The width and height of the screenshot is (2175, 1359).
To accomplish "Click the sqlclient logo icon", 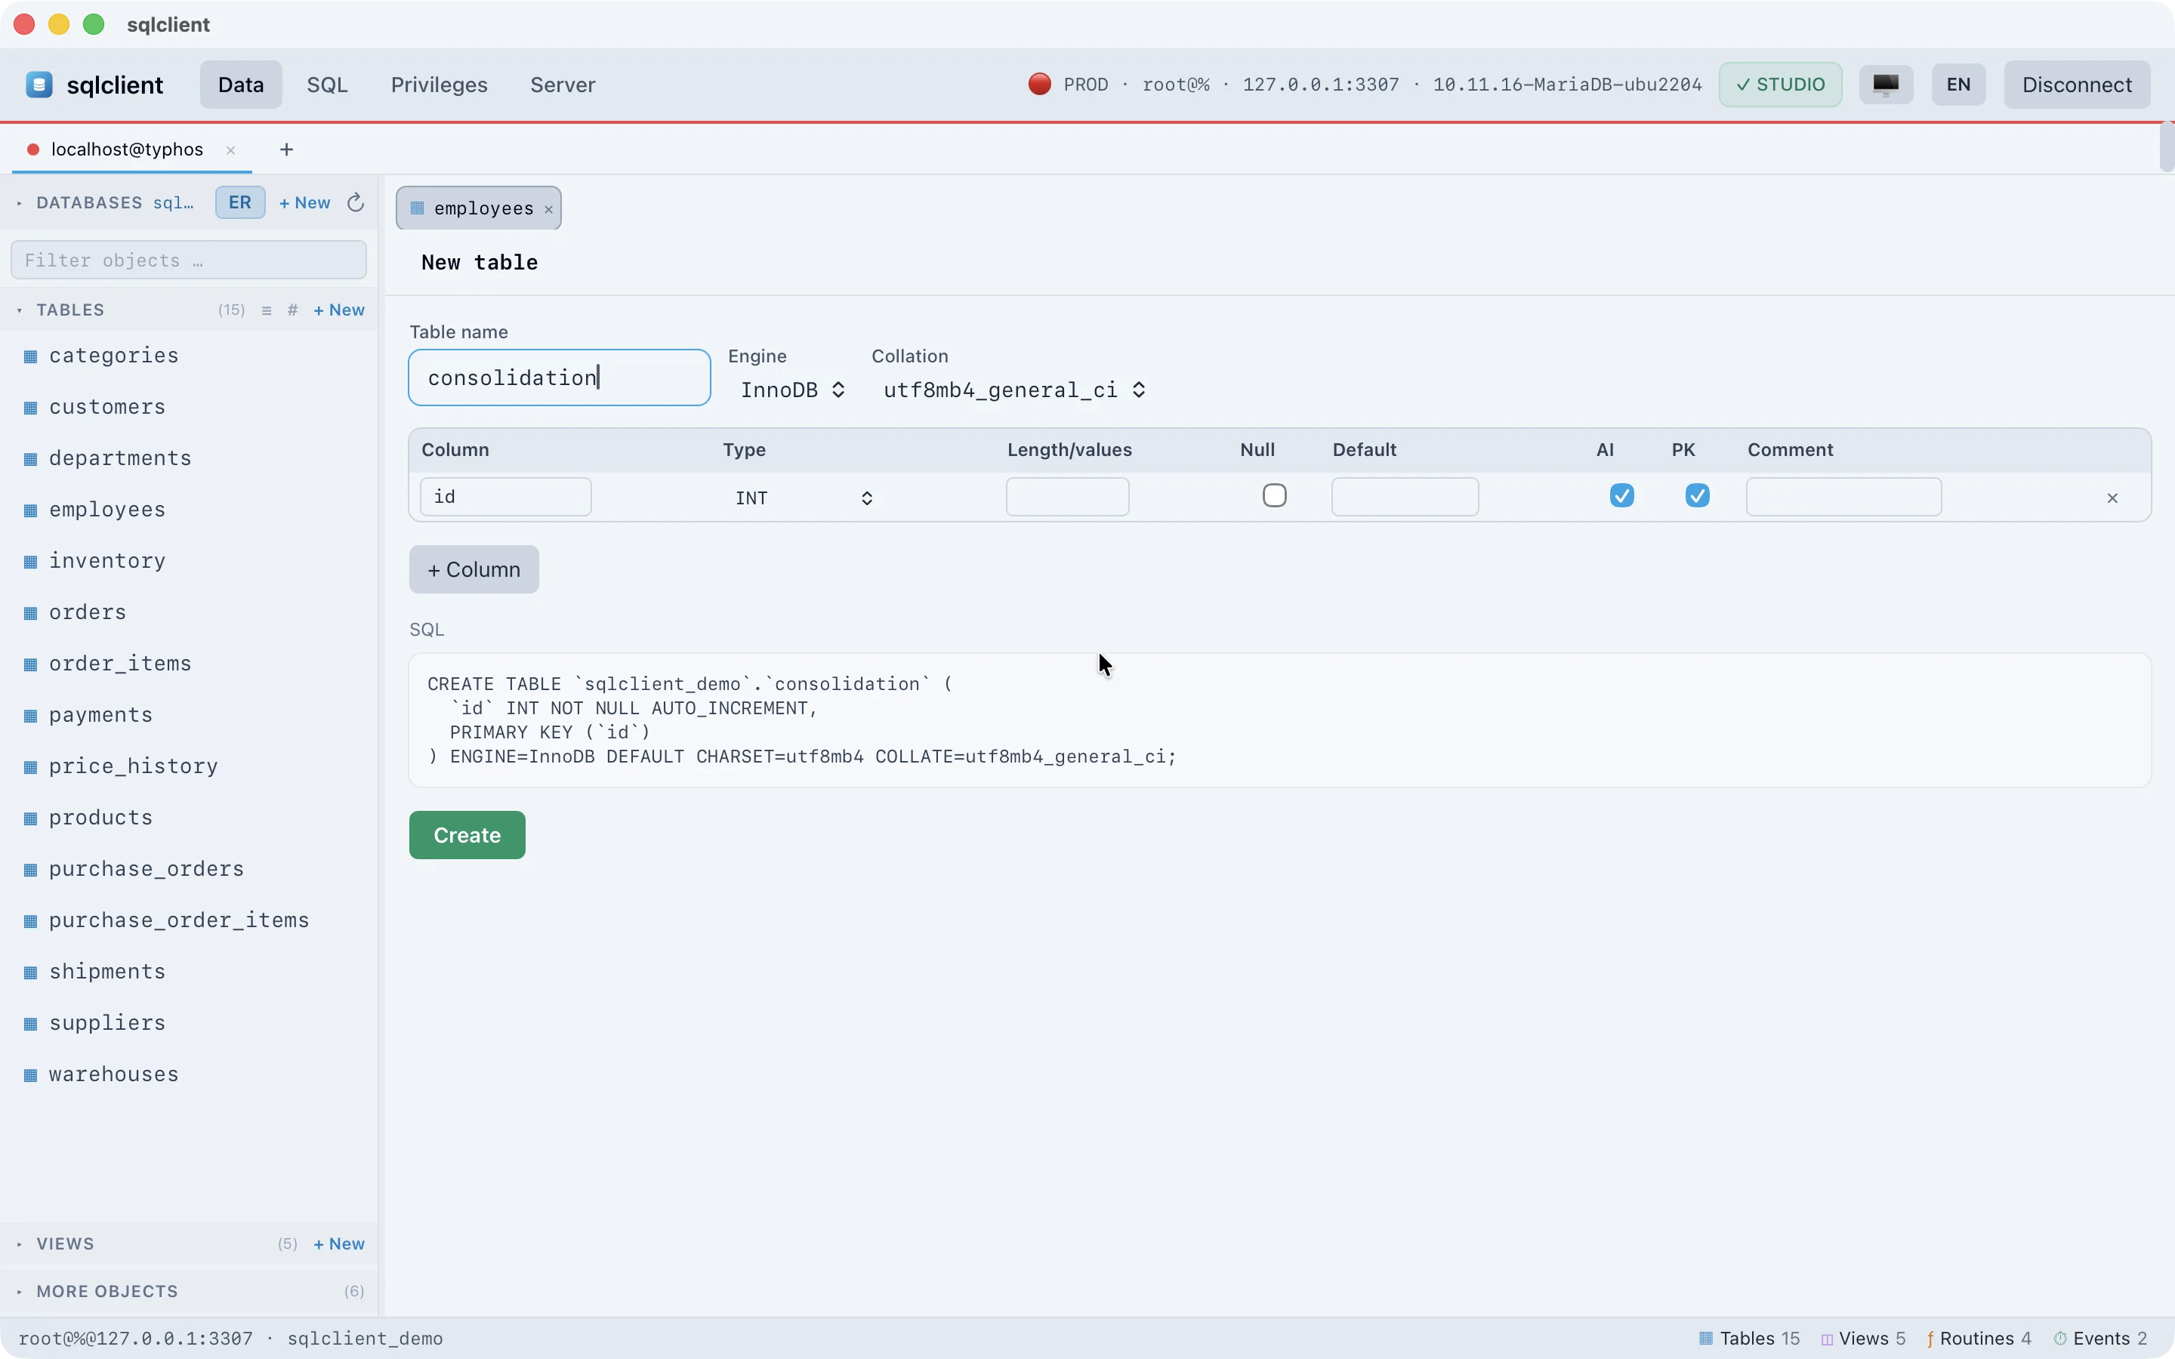I will pos(39,85).
